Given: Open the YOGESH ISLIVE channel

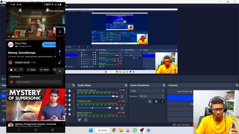Looking at the screenshot, I should tap(22, 63).
